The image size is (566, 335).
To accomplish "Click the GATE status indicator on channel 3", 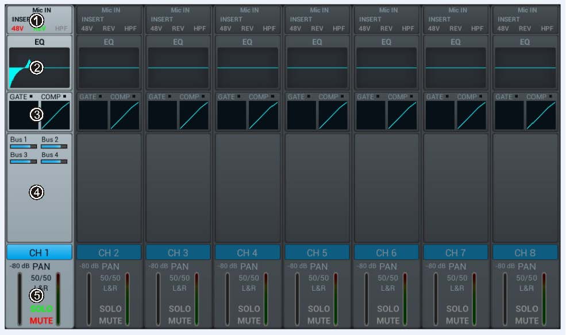I will pos(170,96).
